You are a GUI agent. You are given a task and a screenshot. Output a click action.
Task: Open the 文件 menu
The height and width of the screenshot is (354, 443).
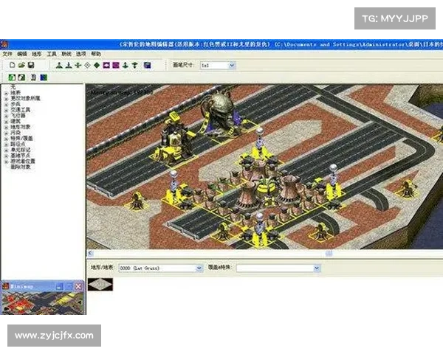[7, 54]
